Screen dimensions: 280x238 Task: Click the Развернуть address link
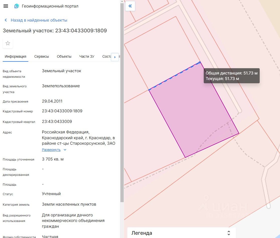tap(51, 150)
